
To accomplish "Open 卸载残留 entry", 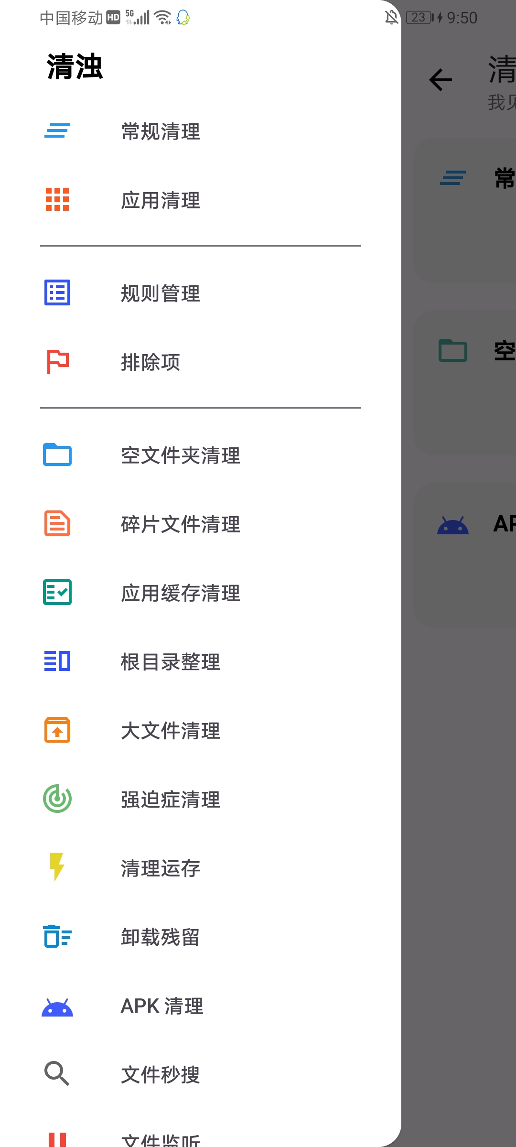I will click(201, 937).
